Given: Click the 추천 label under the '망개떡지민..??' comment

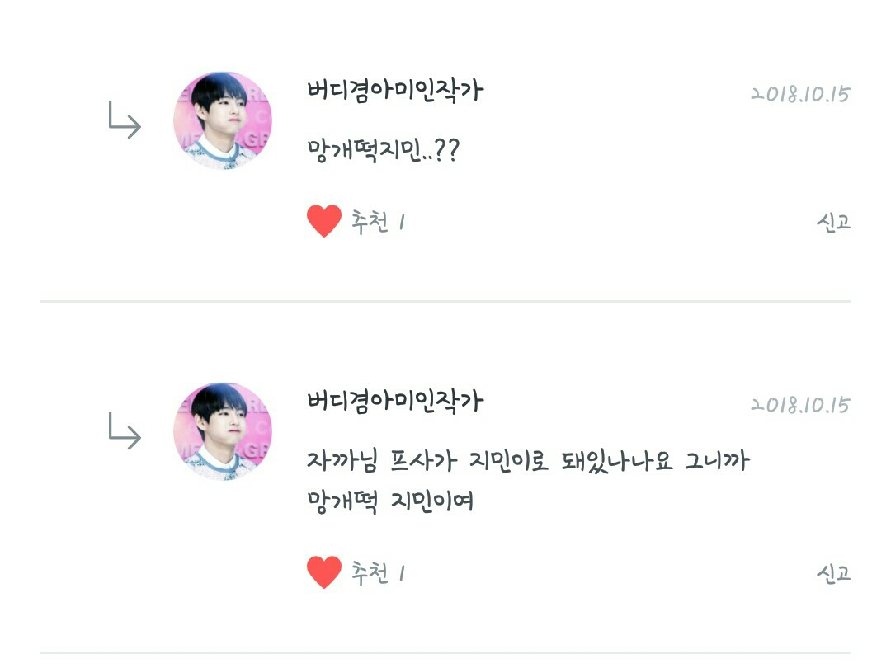Looking at the screenshot, I should pyautogui.click(x=370, y=222).
